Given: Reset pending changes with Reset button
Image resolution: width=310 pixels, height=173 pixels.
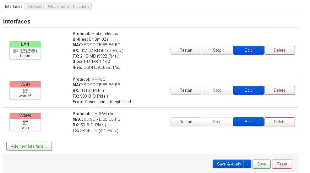Looking at the screenshot, I should pyautogui.click(x=282, y=164).
